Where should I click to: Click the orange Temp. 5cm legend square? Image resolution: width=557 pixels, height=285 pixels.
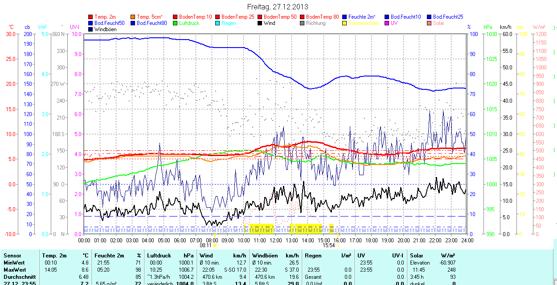(x=133, y=17)
